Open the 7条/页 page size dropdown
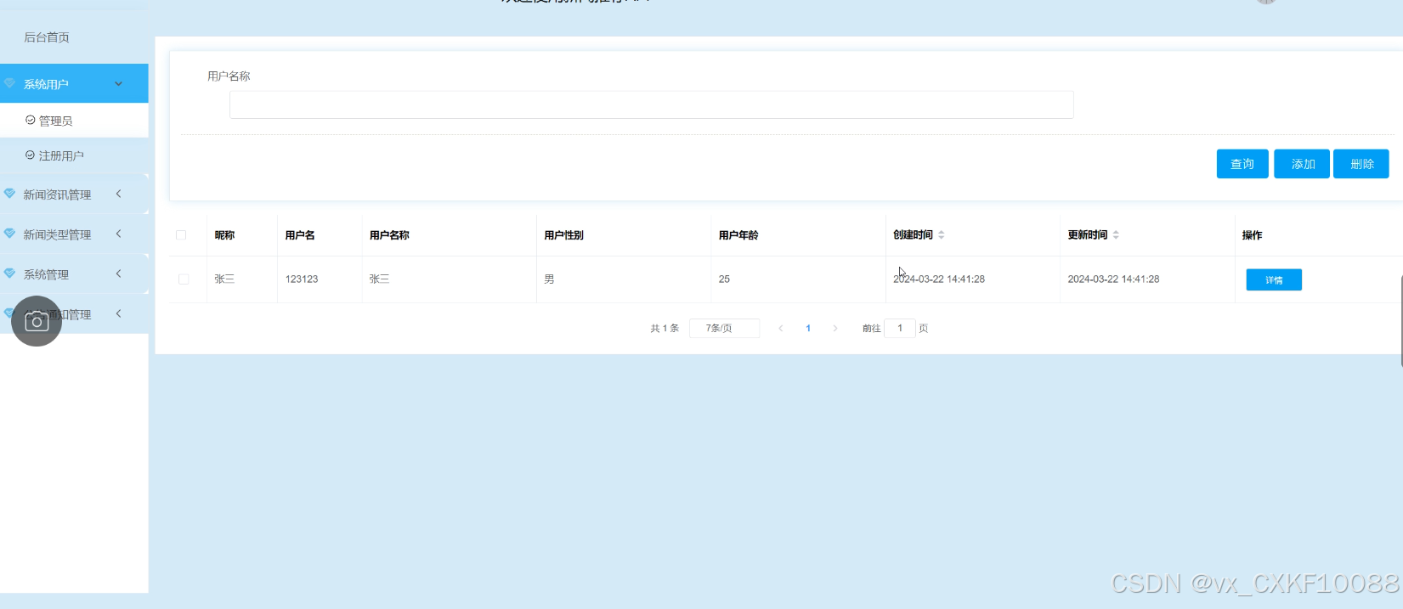This screenshot has width=1403, height=609. pos(724,329)
